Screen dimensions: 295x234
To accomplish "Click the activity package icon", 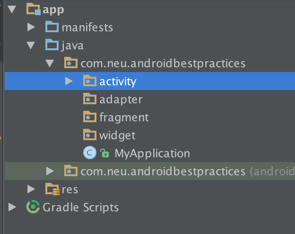I will click(x=89, y=81).
